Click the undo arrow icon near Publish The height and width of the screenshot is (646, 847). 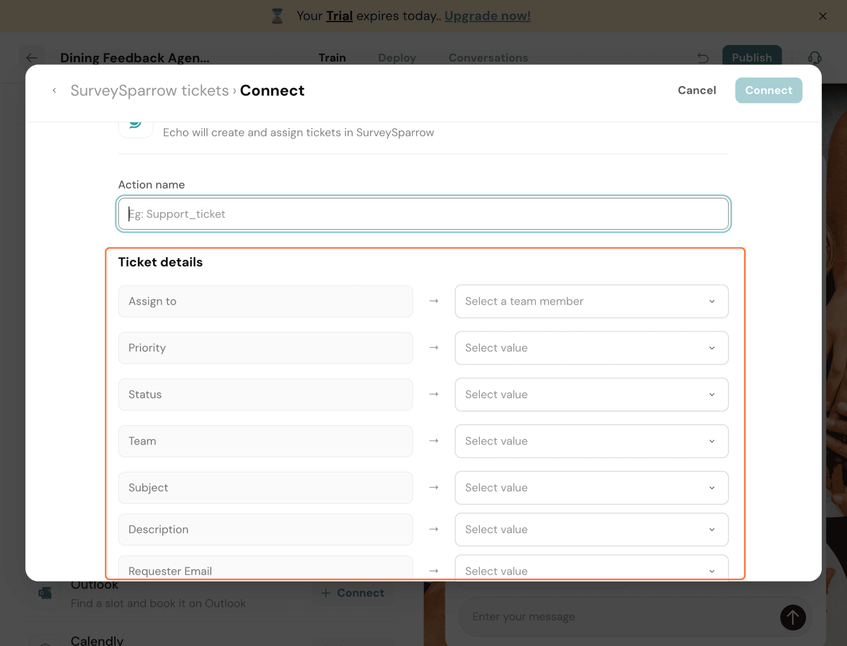703,58
